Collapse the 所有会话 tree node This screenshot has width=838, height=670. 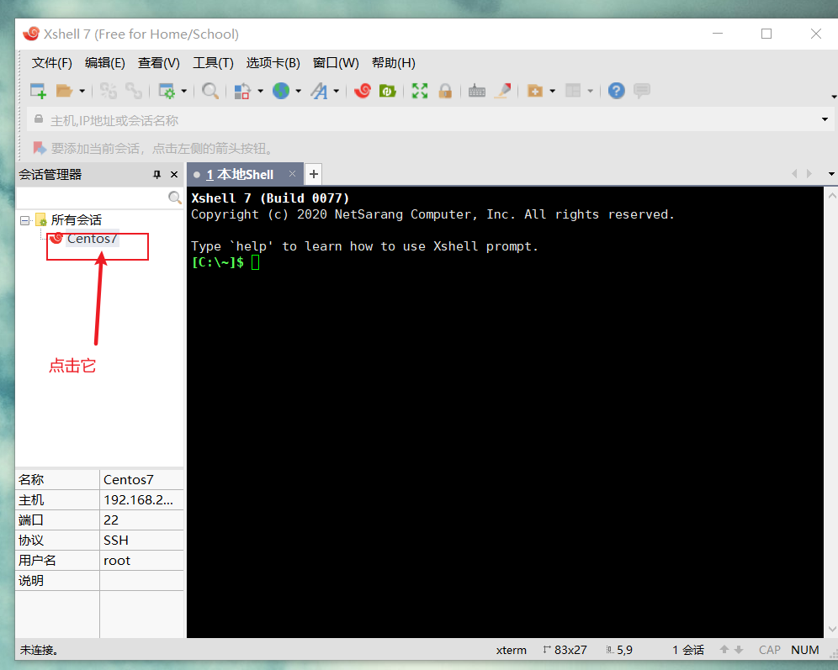pyautogui.click(x=24, y=220)
